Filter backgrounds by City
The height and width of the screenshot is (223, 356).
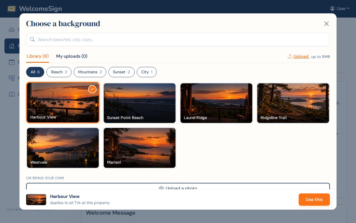[x=147, y=72]
